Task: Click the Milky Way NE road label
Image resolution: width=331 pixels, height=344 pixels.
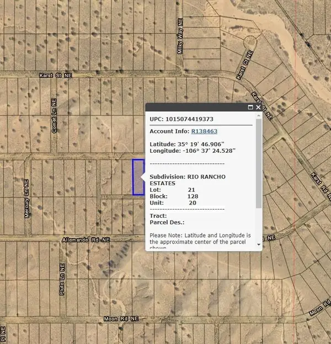Action: coord(180,36)
